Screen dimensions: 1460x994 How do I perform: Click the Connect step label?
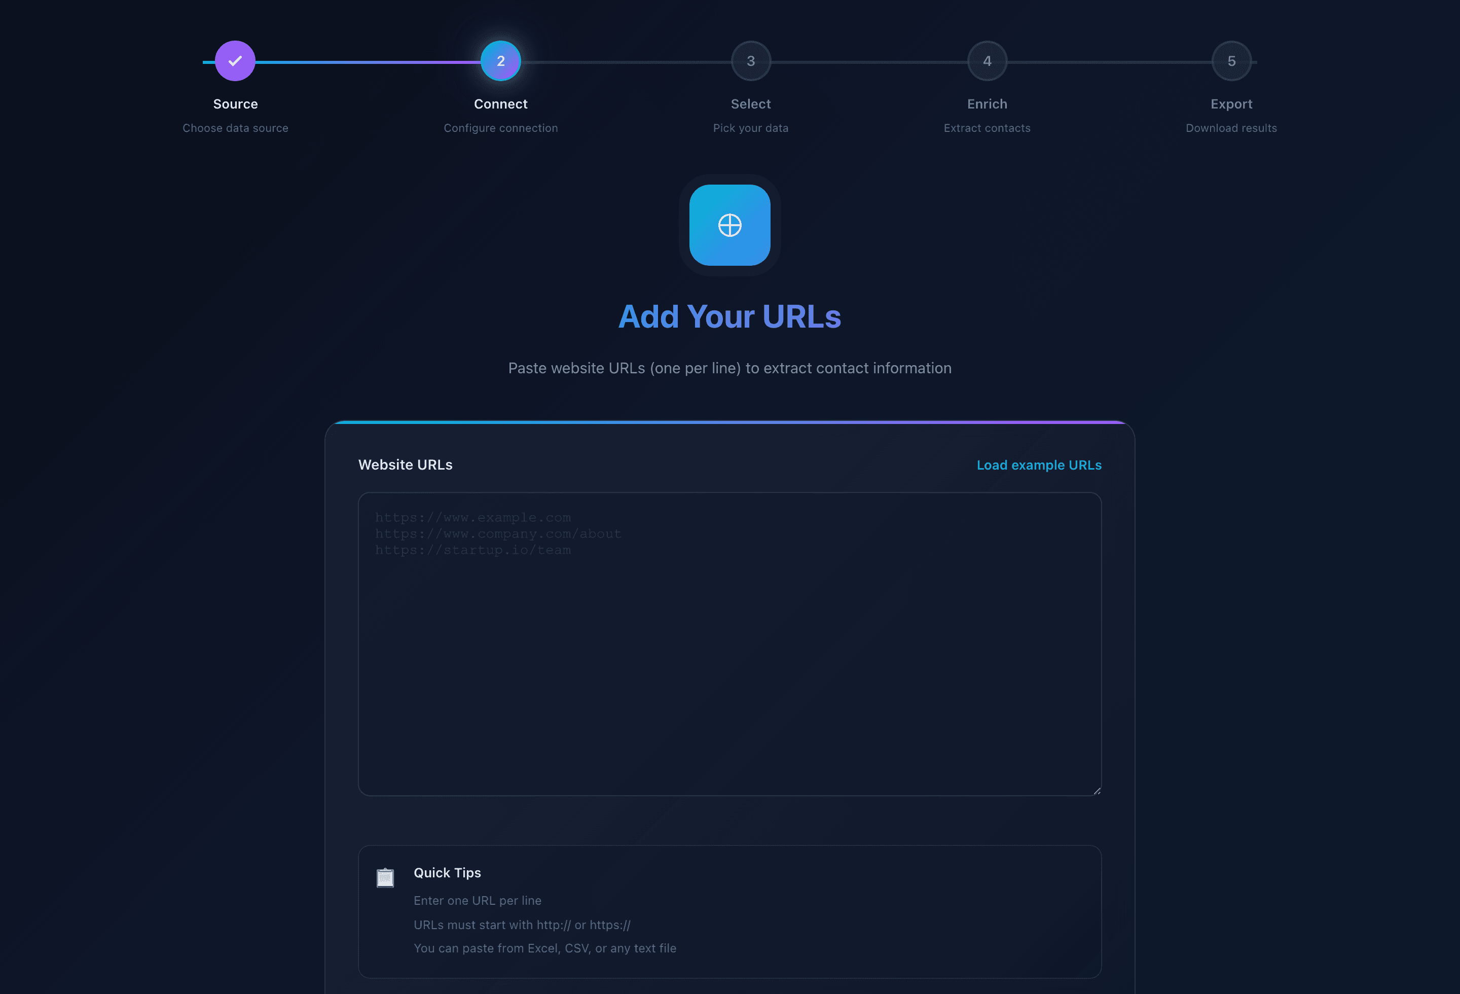501,104
